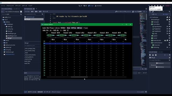The width and height of the screenshot is (172, 96).
Task: Click Play in modplayer window
Action: tap(74, 28)
